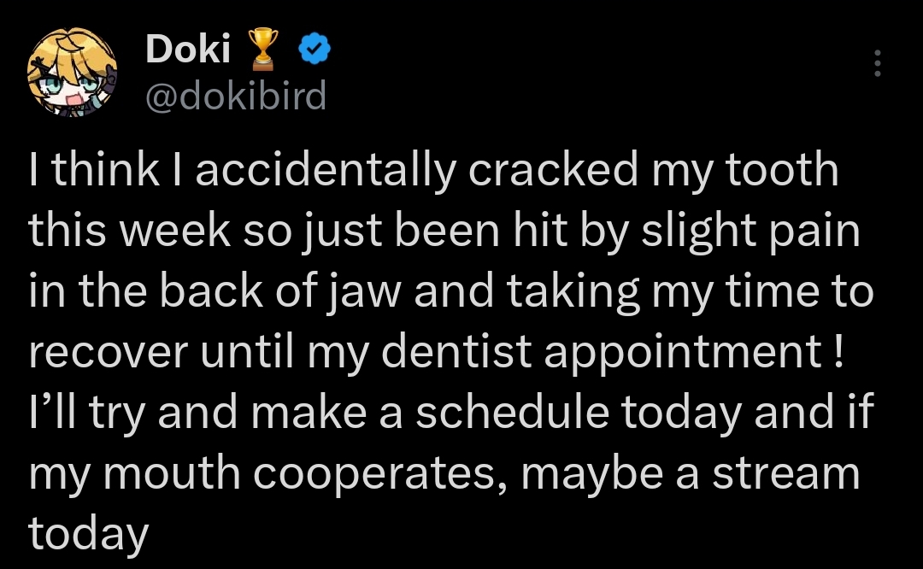923x569 pixels.
Task: Click the exclamation mark after appointment
Action: pyautogui.click(x=838, y=350)
